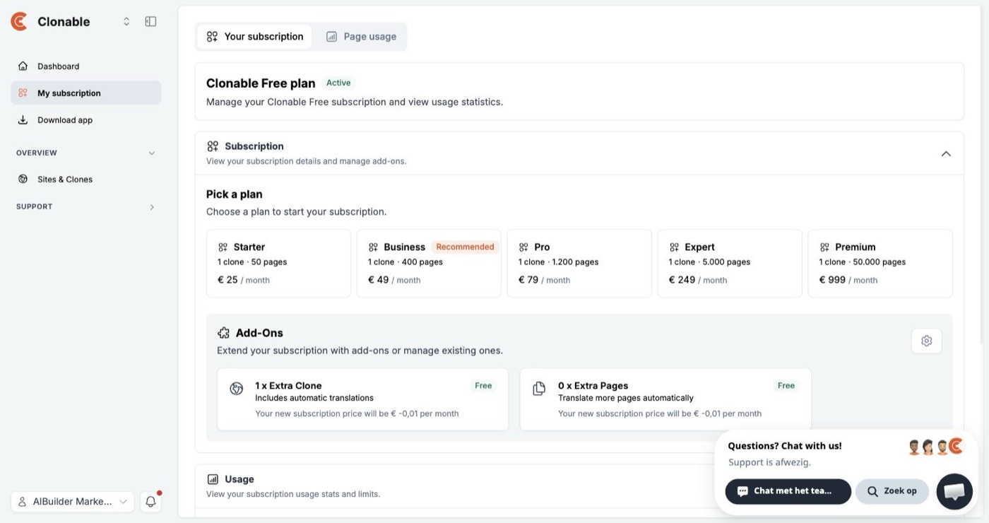The height and width of the screenshot is (523, 989).
Task: Click Chat met het team button
Action: (788, 491)
